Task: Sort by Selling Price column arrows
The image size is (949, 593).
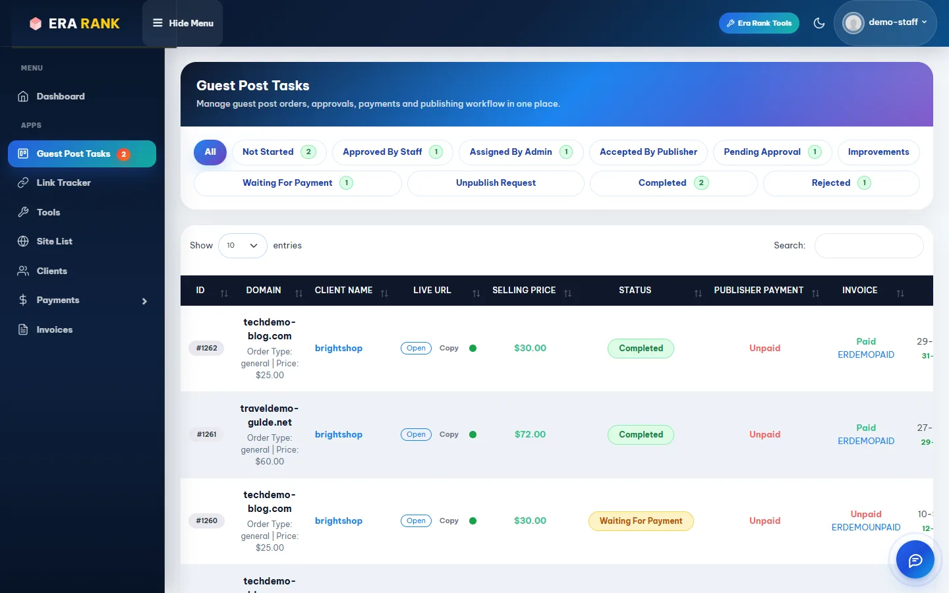Action: 567,294
